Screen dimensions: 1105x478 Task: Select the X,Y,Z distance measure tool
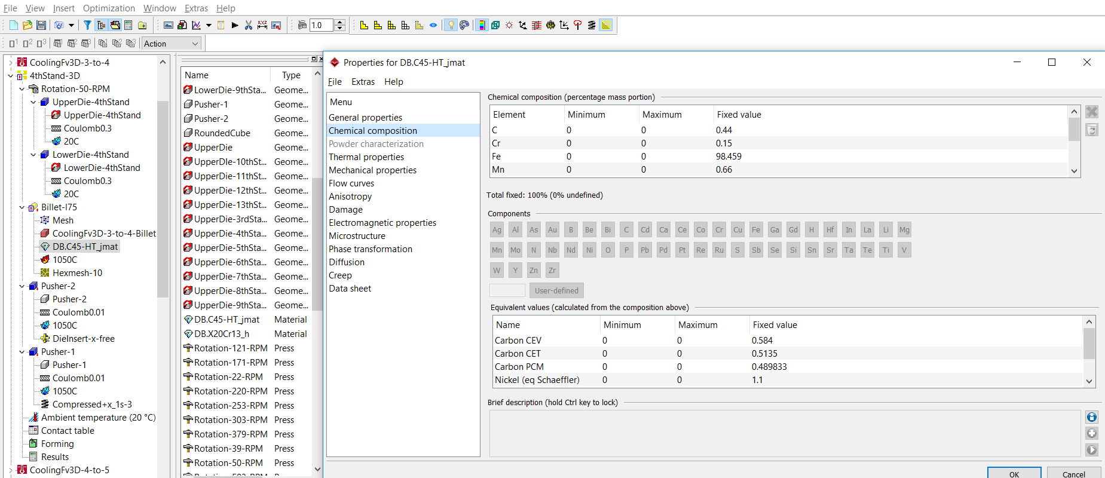point(262,25)
